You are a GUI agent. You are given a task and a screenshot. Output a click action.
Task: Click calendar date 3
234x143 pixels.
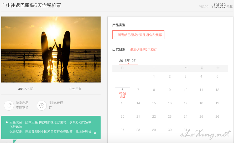[x=185, y=76]
